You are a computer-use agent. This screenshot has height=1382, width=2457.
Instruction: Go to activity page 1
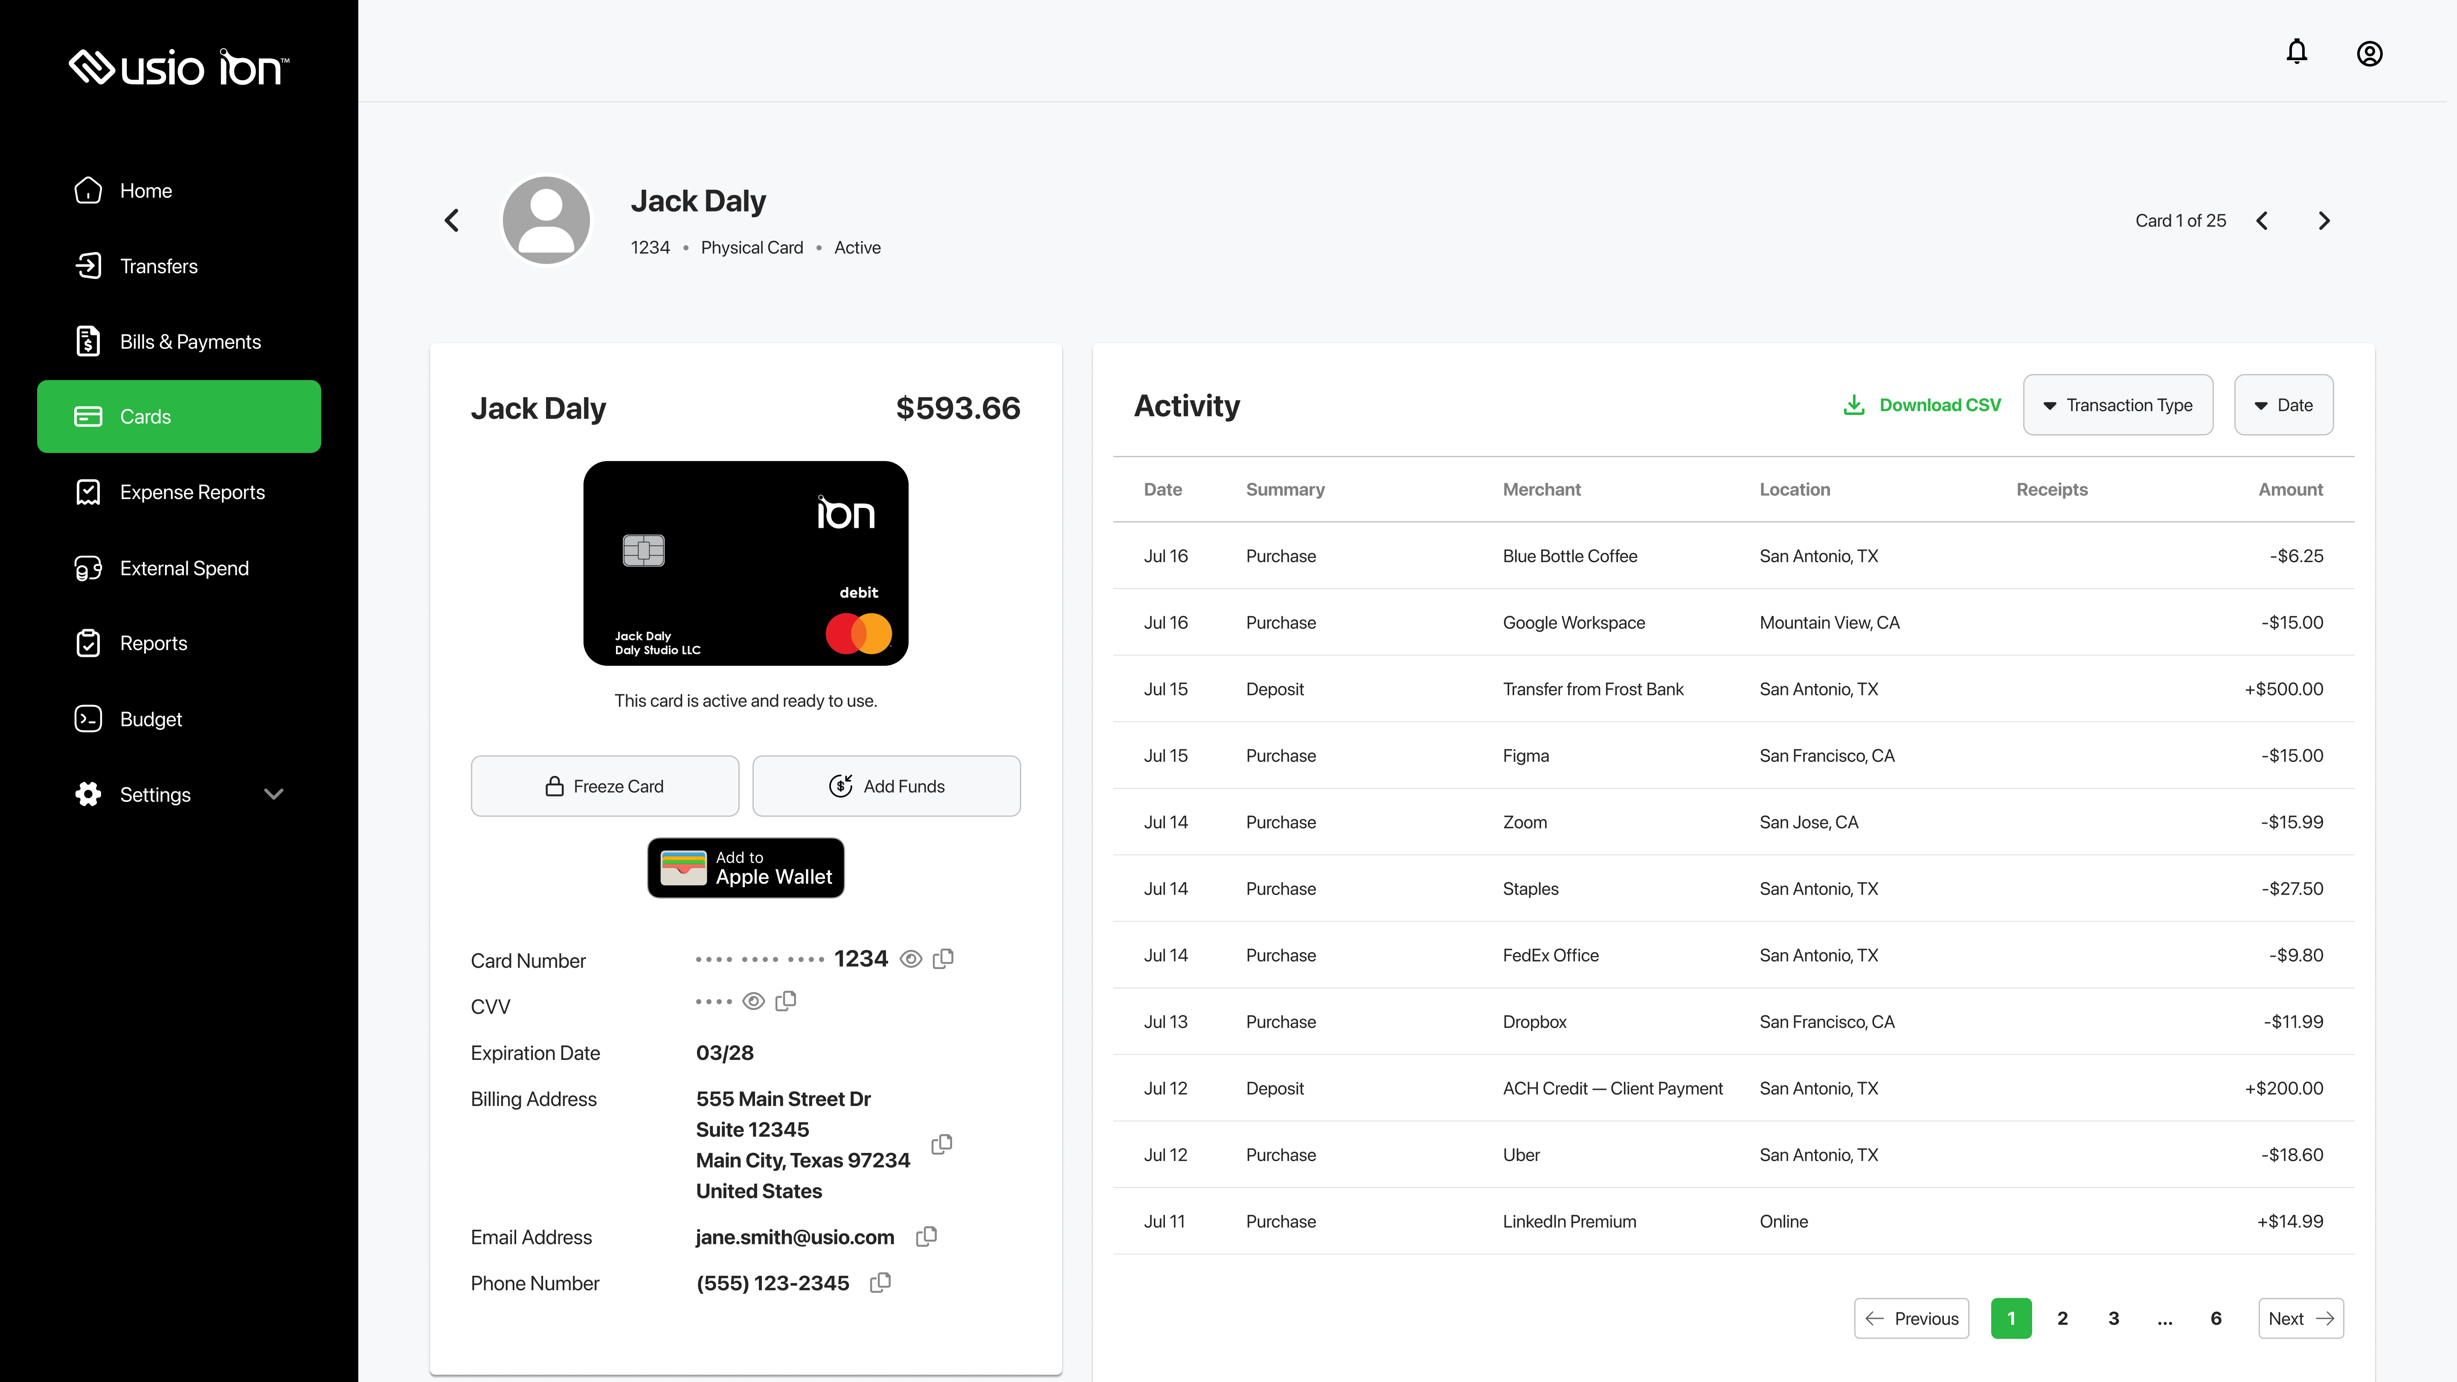coord(2012,1319)
